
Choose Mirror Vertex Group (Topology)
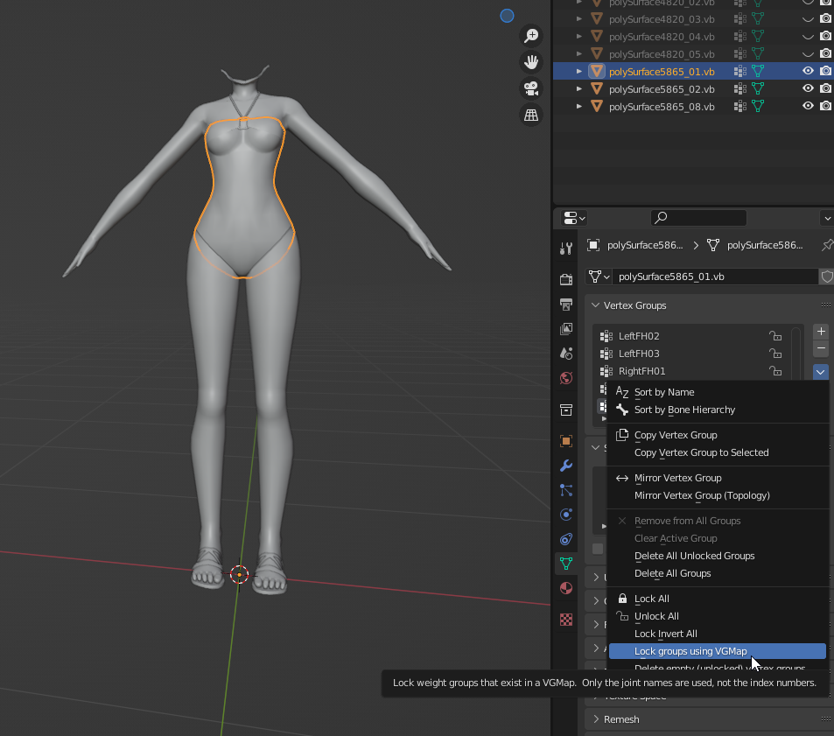tap(718, 495)
